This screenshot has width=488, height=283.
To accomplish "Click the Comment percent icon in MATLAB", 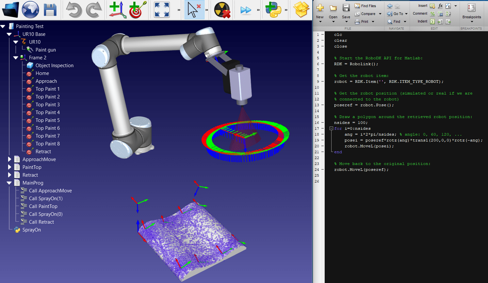I will [x=432, y=13].
